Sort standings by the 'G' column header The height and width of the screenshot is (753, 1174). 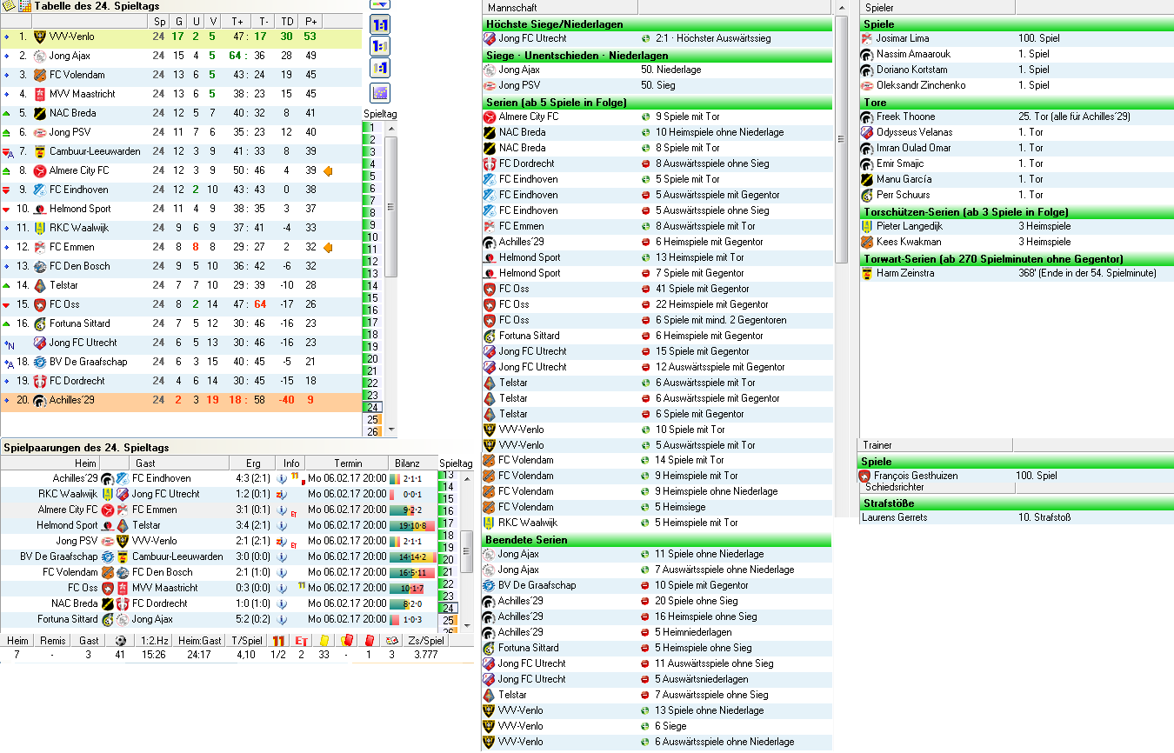coord(178,21)
